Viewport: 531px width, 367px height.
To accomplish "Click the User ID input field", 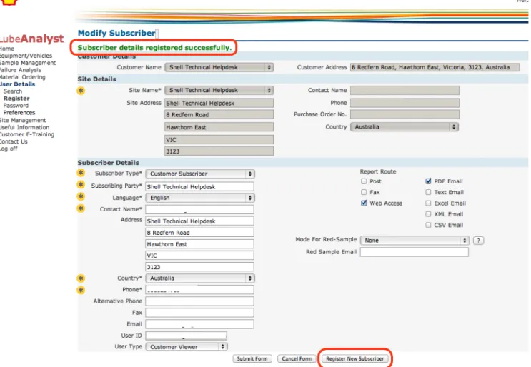I will [x=187, y=336].
